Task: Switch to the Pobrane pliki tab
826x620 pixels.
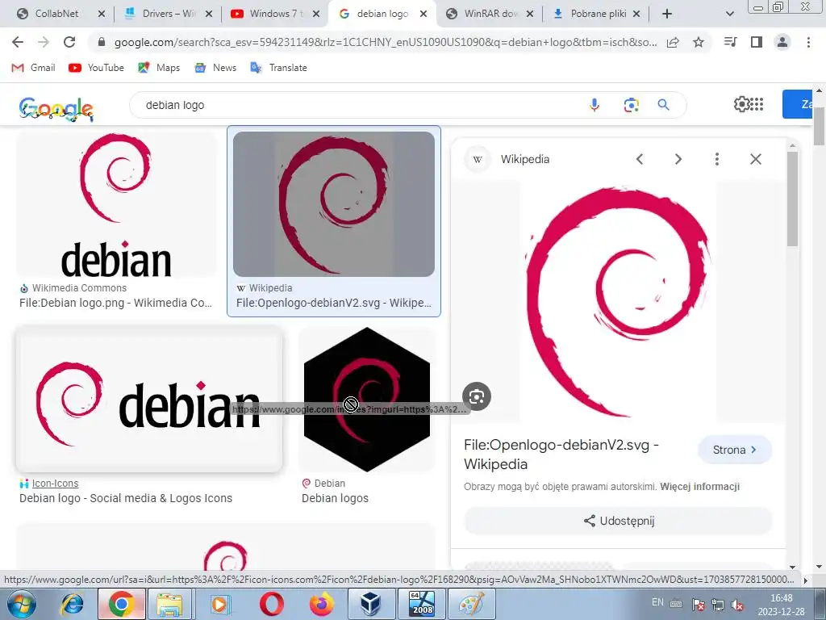Action: tap(596, 14)
